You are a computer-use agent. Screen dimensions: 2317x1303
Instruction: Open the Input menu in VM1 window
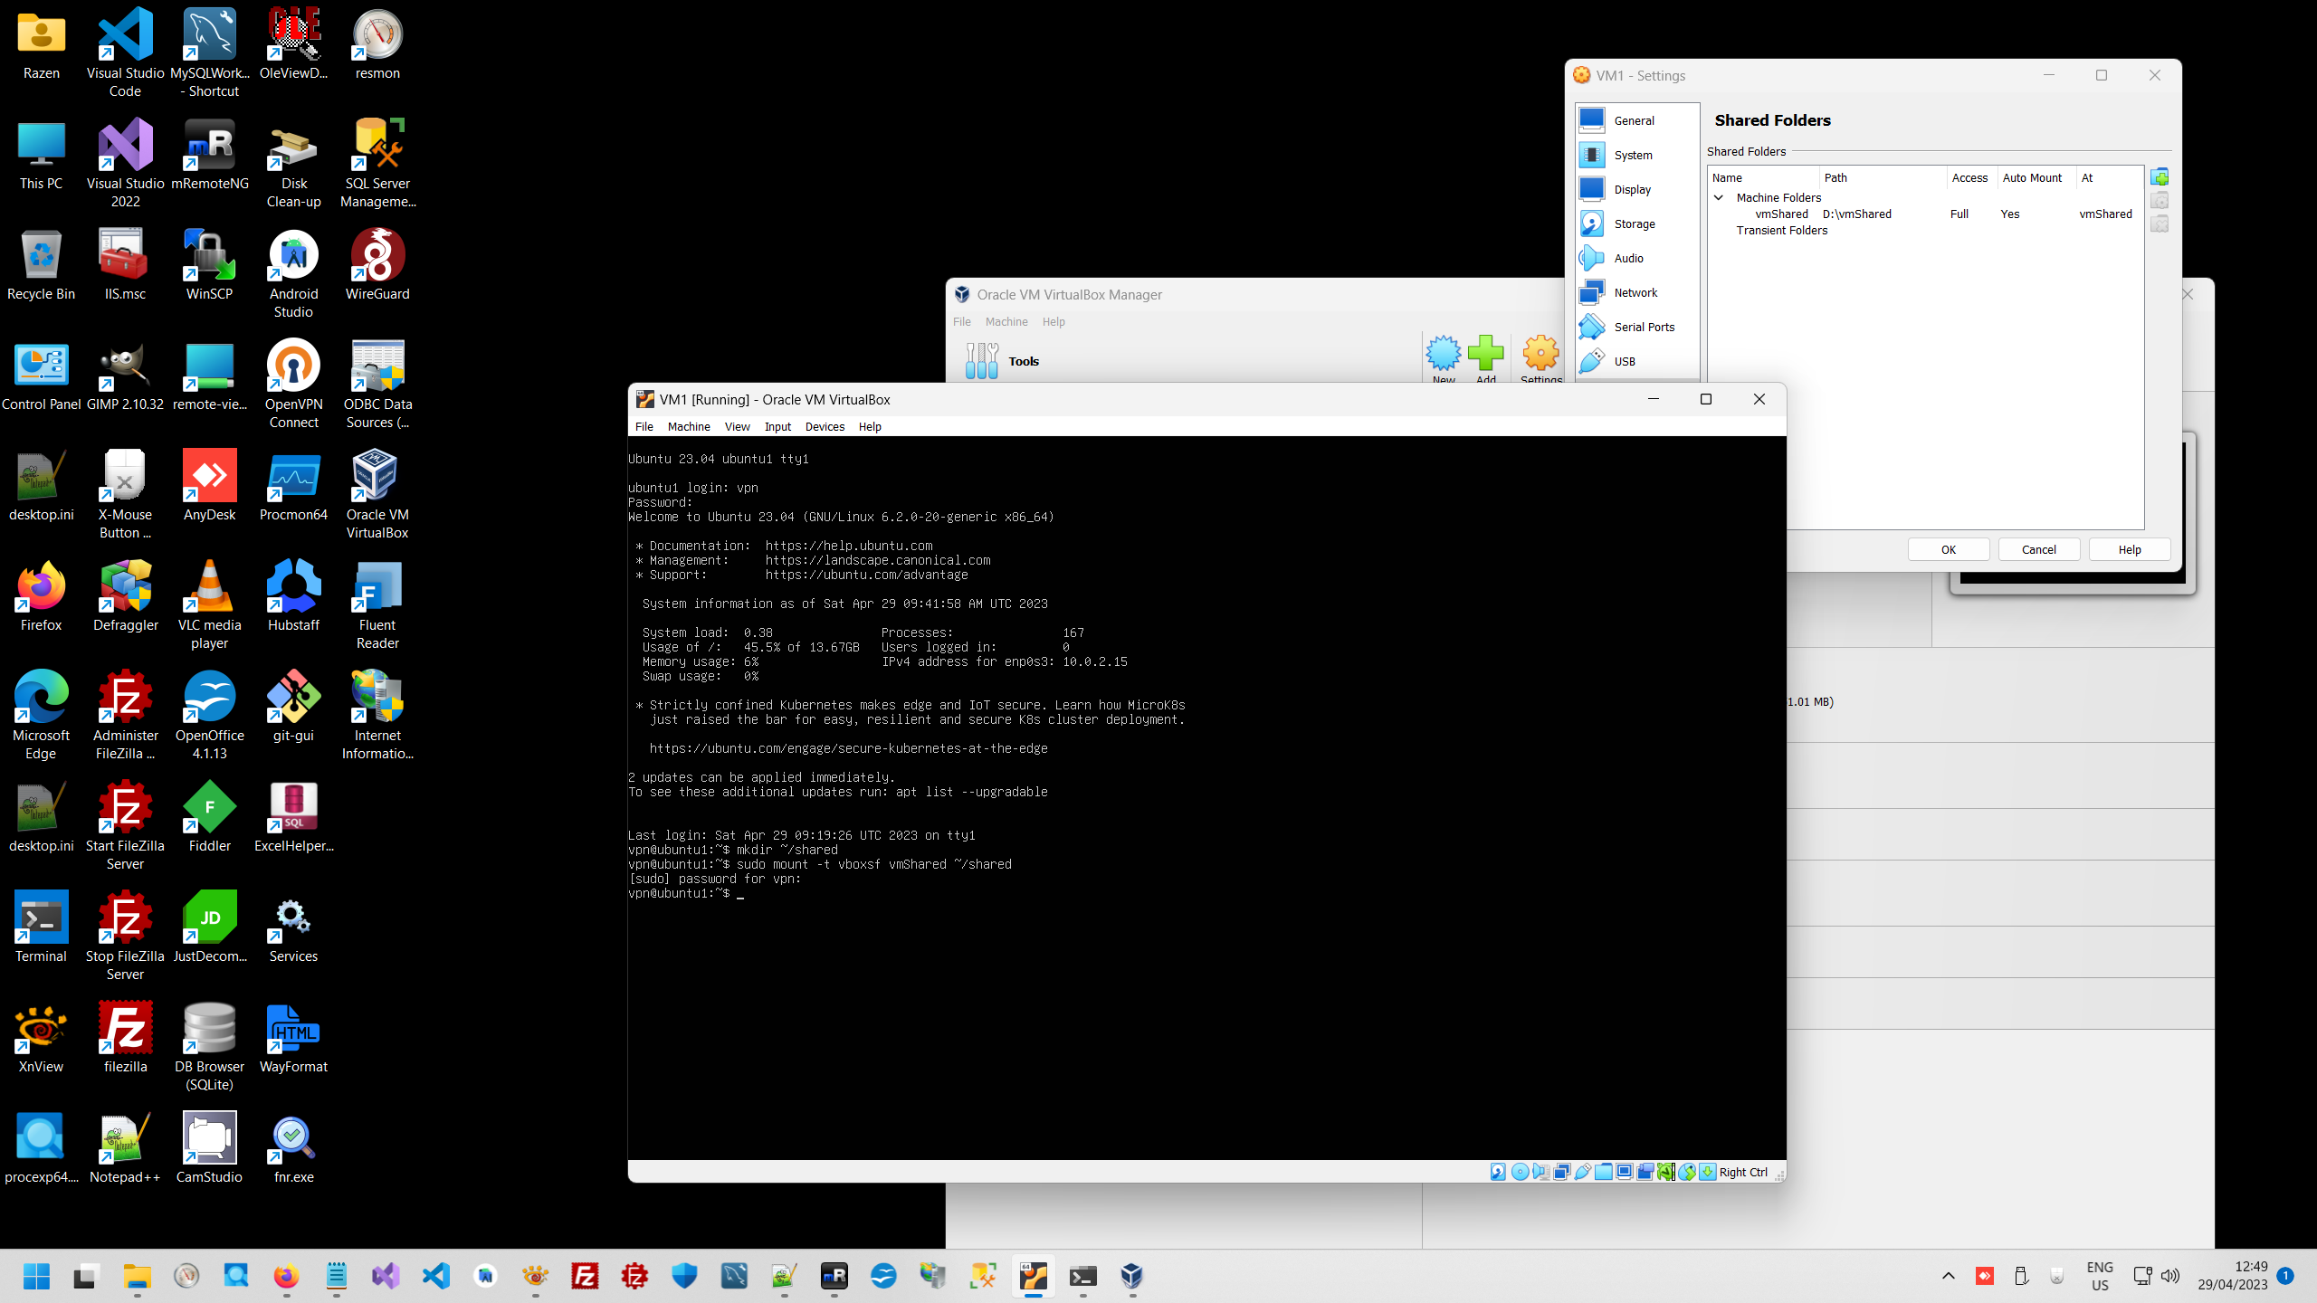coord(777,426)
